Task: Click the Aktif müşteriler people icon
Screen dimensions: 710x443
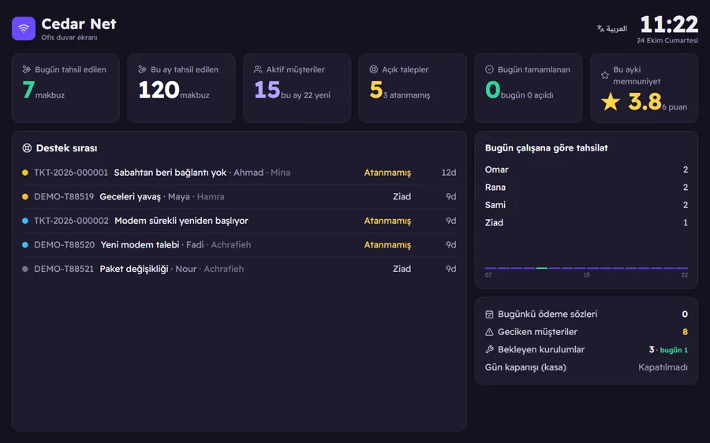Action: (258, 69)
